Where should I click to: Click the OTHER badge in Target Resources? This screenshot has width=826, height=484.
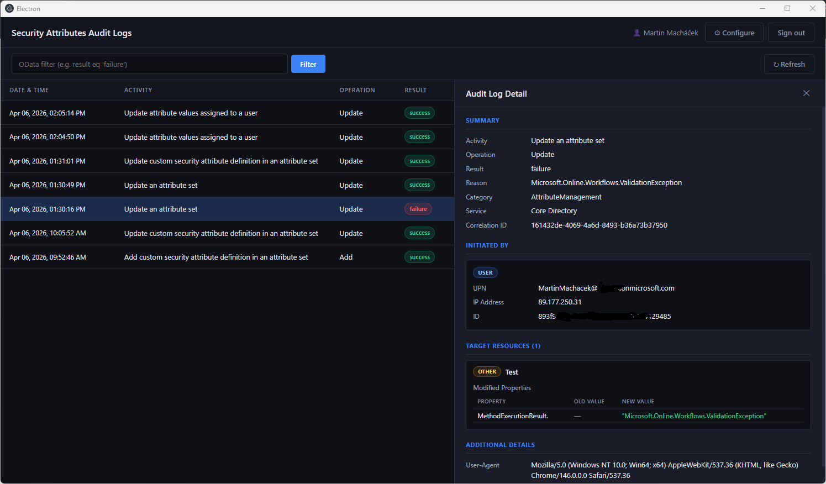click(x=487, y=372)
